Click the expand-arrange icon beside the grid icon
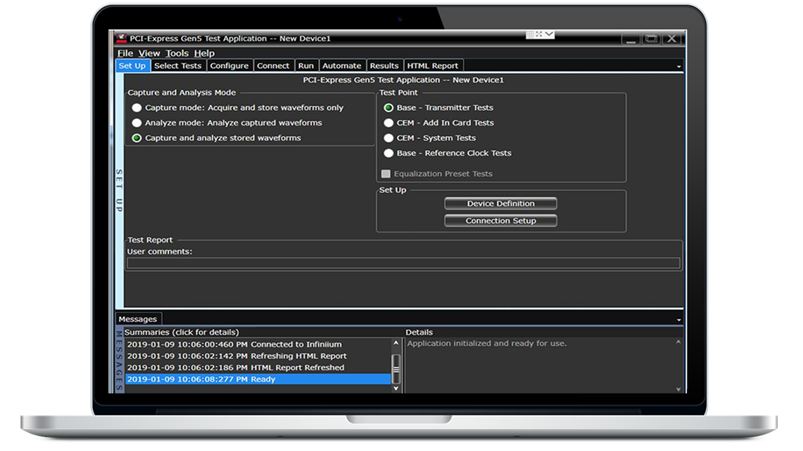 click(x=540, y=34)
